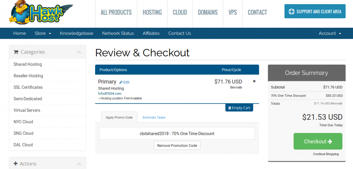Open Contact Us in the navbar
This screenshot has width=353, height=169.
point(180,33)
